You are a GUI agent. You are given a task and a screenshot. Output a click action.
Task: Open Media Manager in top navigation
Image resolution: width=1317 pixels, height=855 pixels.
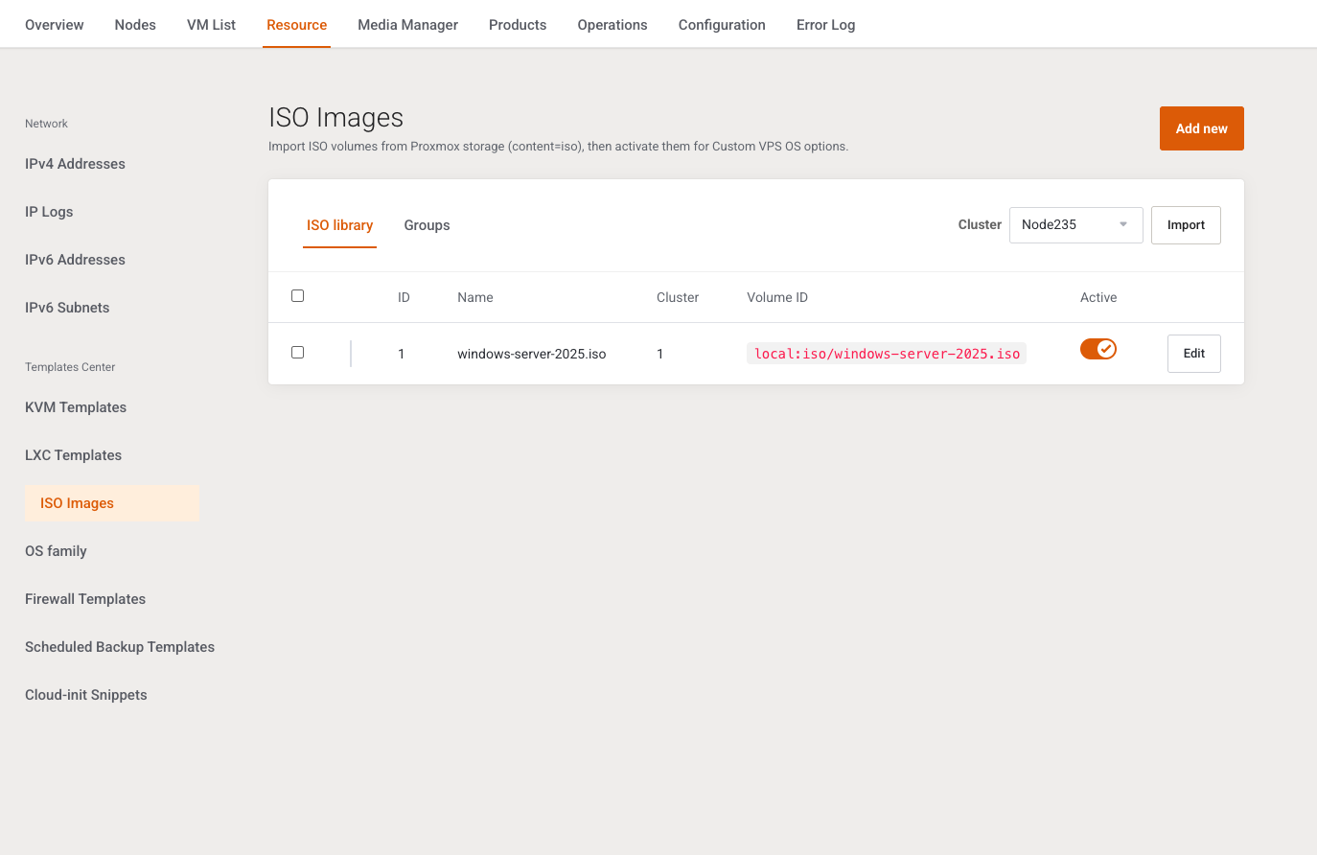[408, 25]
